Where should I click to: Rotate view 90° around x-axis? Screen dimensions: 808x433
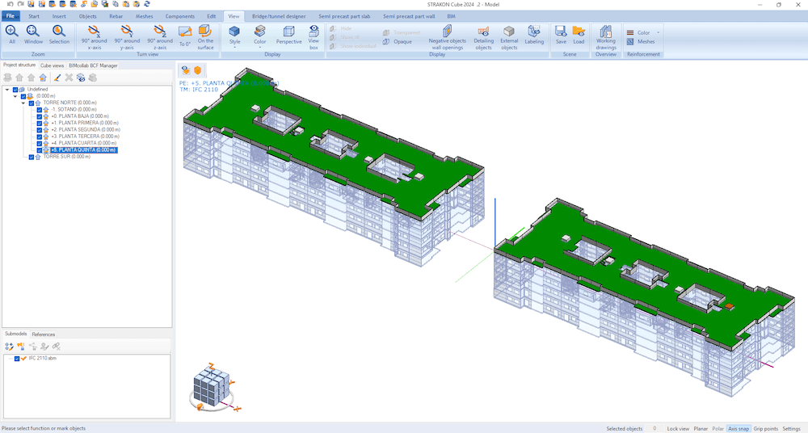(94, 36)
